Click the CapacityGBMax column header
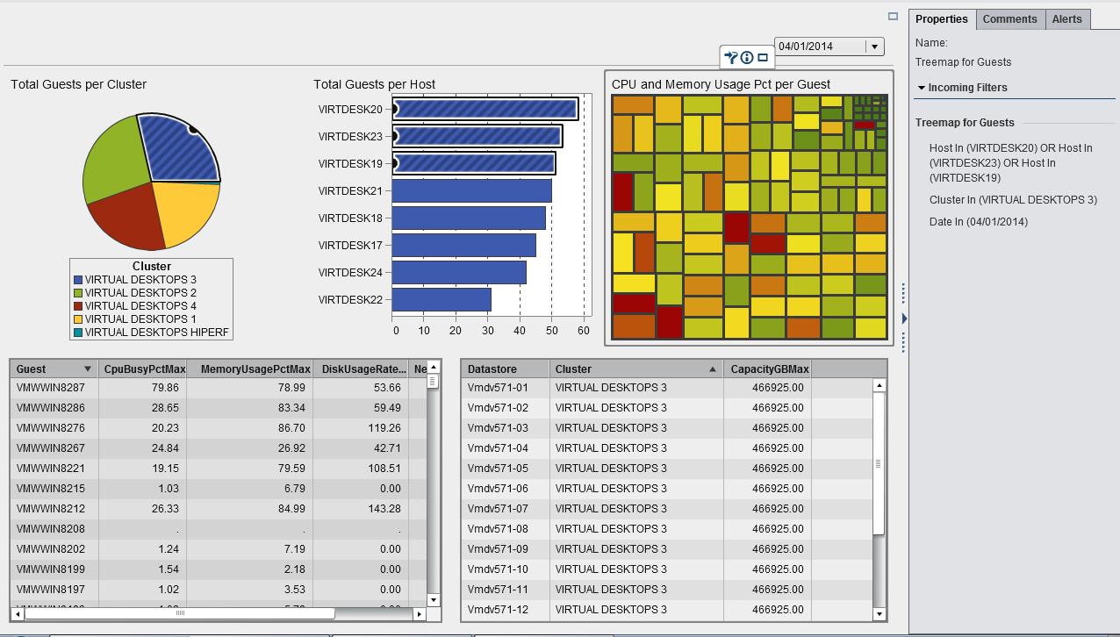Viewport: 1120px width, 637px height. [x=769, y=369]
